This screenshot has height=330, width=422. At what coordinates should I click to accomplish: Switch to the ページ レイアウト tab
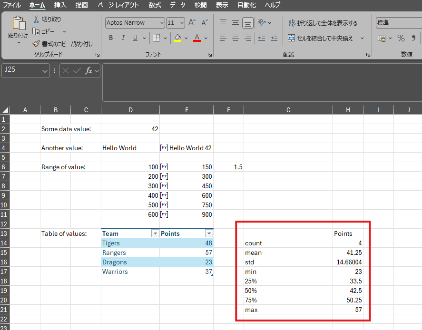(x=118, y=5)
